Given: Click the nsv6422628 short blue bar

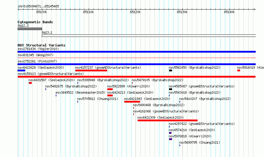Looking at the screenshot, I should point(21,70).
